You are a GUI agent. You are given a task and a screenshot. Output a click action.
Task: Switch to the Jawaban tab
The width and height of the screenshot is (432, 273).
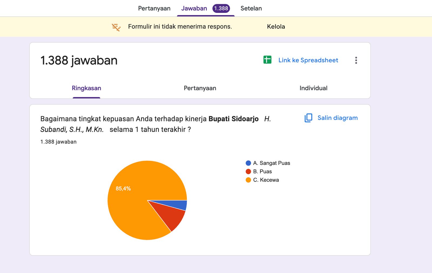click(194, 8)
